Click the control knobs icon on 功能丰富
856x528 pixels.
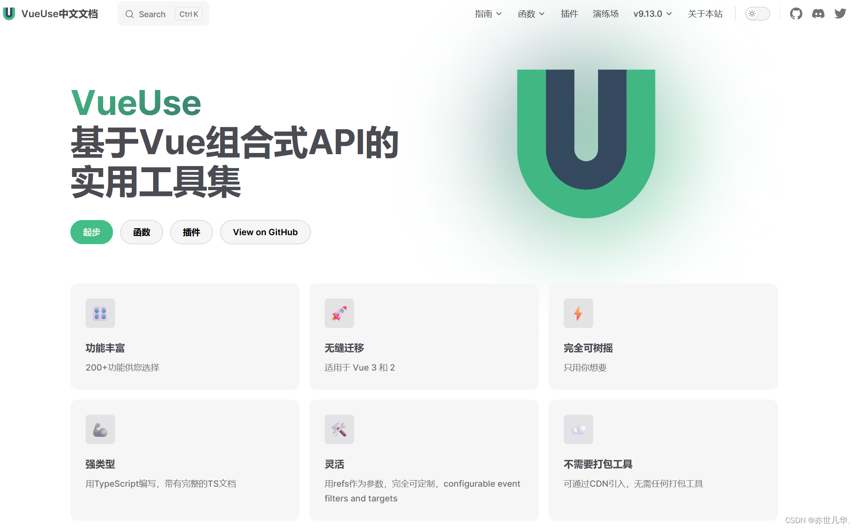[x=100, y=313]
